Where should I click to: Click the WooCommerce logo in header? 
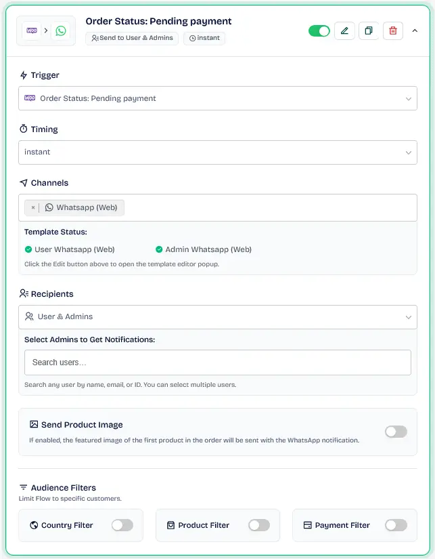(32, 30)
